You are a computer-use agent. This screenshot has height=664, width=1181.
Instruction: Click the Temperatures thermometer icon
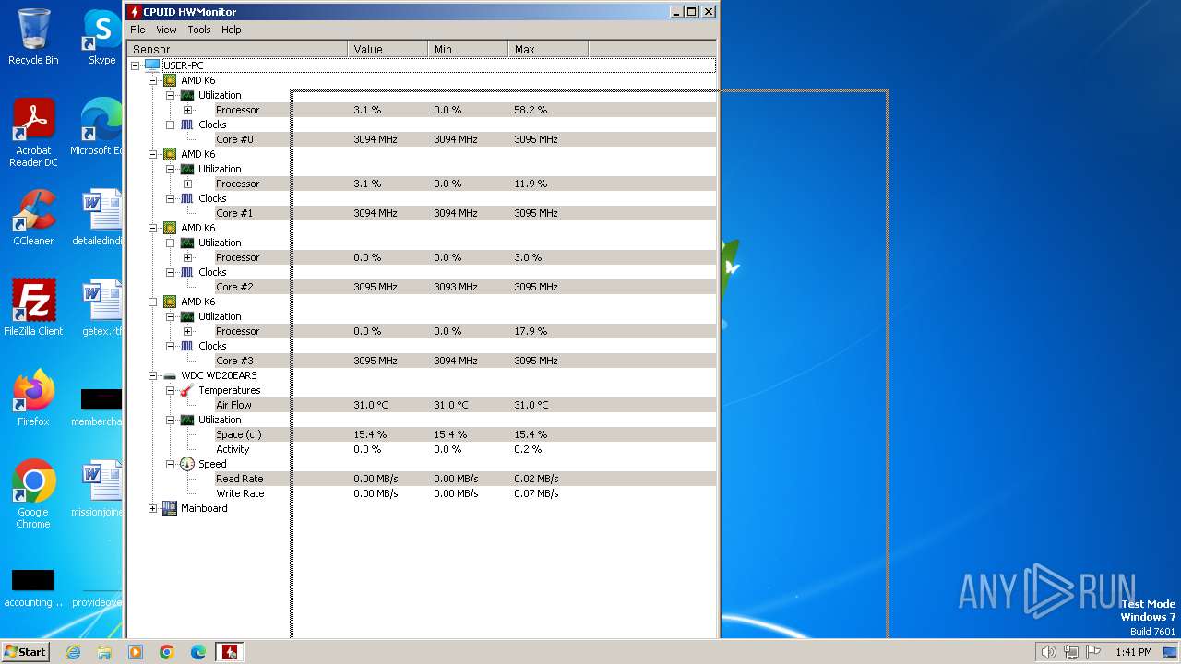click(x=187, y=390)
